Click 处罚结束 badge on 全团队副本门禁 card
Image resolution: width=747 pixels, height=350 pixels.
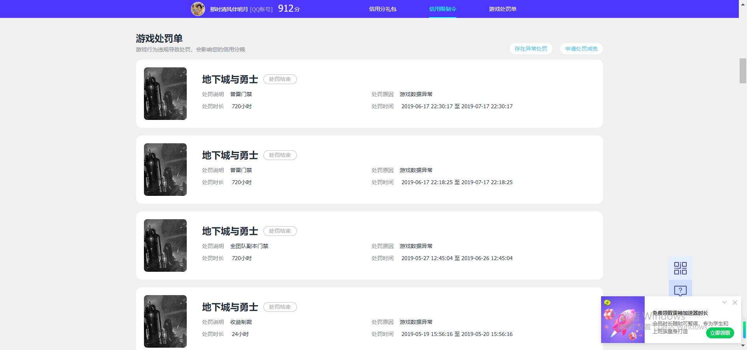coord(280,231)
